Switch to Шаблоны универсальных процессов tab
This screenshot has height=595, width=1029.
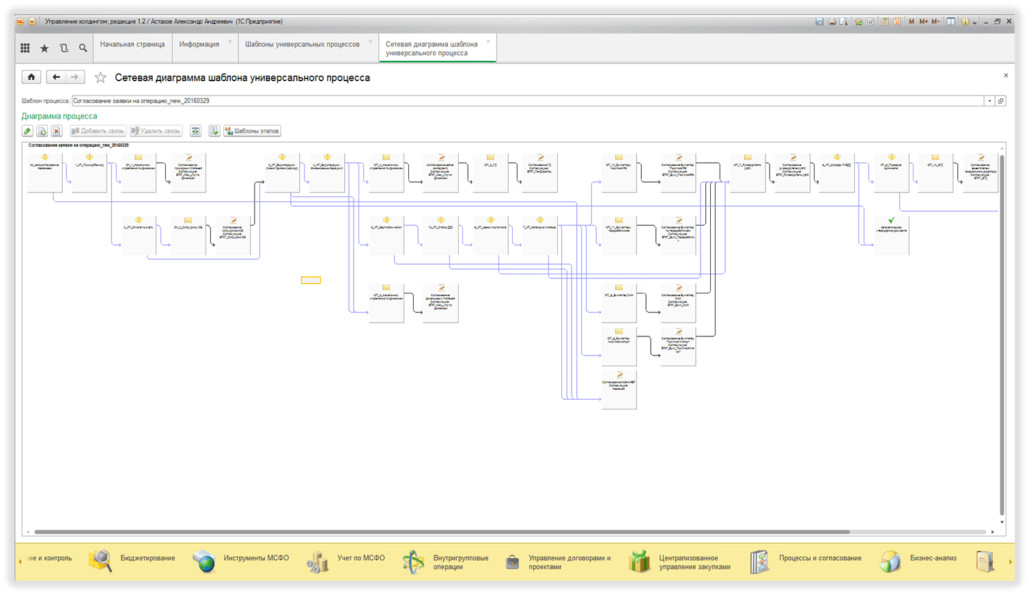[302, 44]
